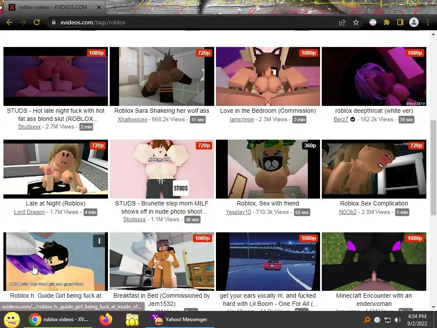Launch Firefox from the taskbar
This screenshot has width=437, height=328.
pos(106,319)
